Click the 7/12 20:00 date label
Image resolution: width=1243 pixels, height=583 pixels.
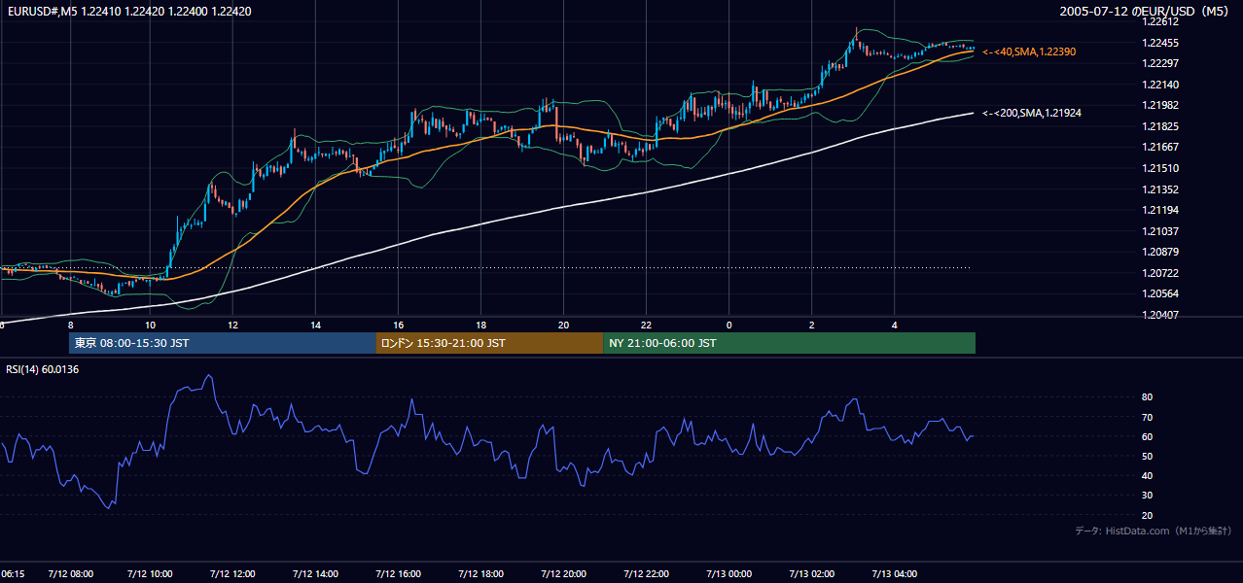coord(563,574)
